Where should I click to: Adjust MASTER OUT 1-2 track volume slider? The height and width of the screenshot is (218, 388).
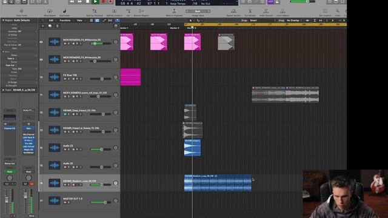point(100,202)
